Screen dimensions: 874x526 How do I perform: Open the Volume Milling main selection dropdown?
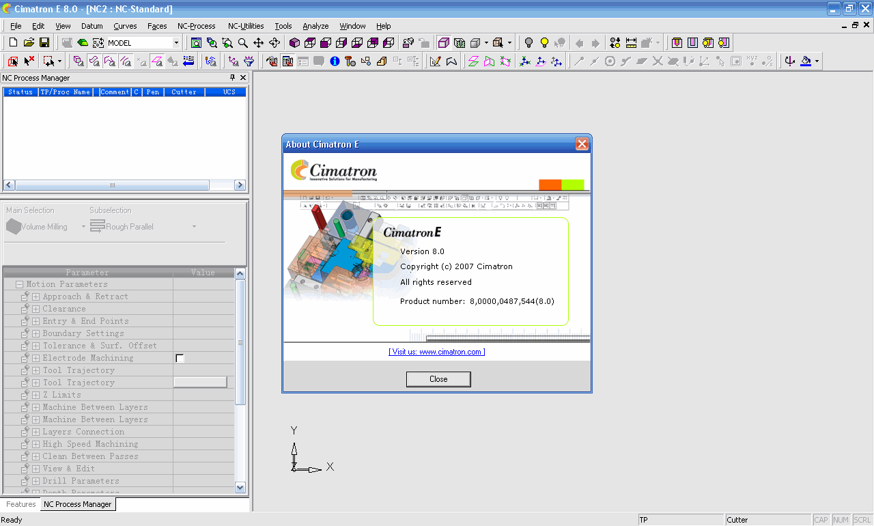[84, 227]
